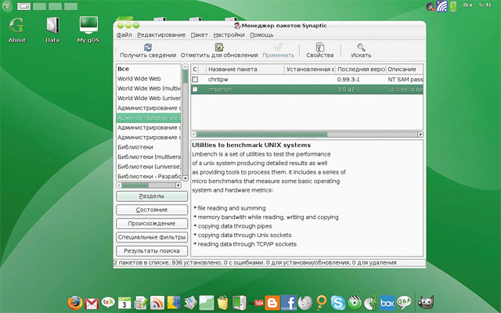
Task: Open Gmail from the dock
Action: (92, 304)
